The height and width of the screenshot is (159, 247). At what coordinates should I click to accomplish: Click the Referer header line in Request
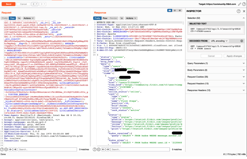click(43, 136)
